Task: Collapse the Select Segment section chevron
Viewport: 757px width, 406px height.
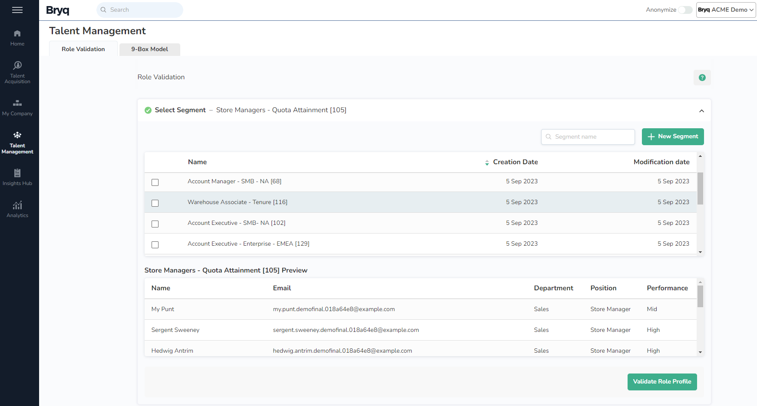Action: [701, 111]
